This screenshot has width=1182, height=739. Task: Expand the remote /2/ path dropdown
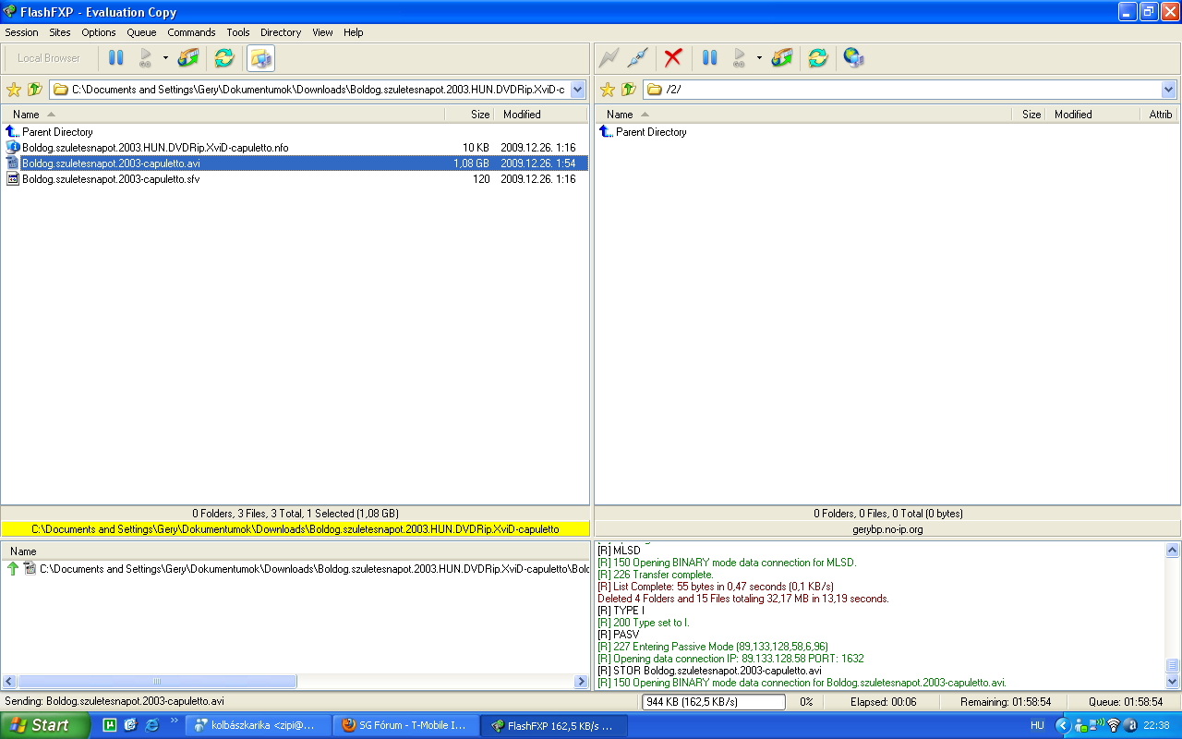1168,90
